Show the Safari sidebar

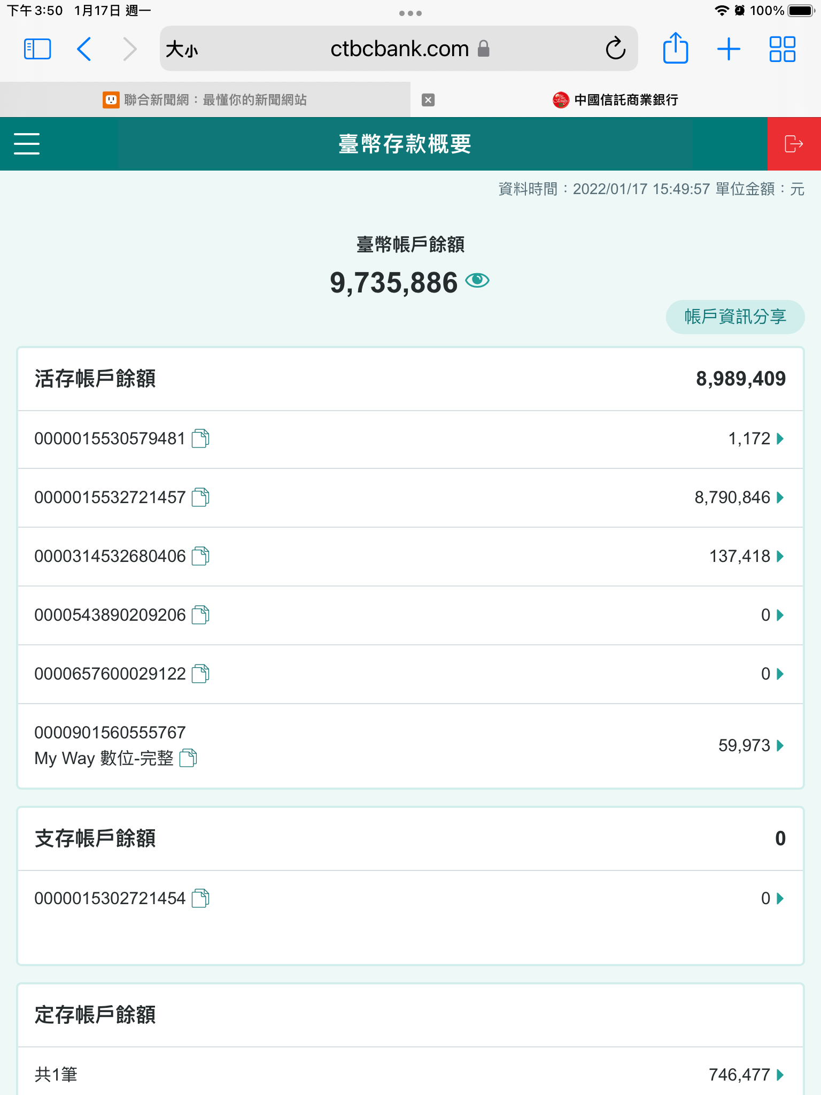(x=37, y=49)
